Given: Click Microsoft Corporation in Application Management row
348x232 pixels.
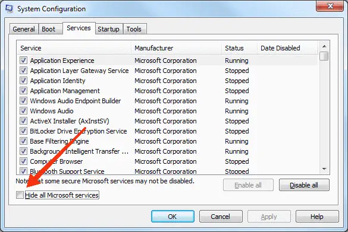Looking at the screenshot, I should coord(165,91).
